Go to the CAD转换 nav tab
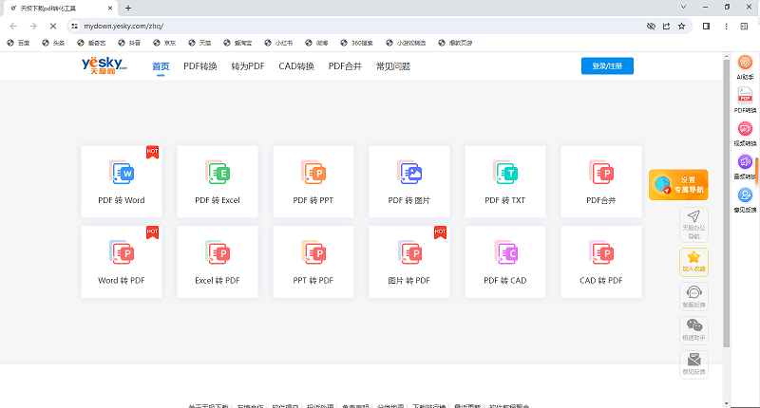Image resolution: width=760 pixels, height=408 pixels. (x=296, y=66)
